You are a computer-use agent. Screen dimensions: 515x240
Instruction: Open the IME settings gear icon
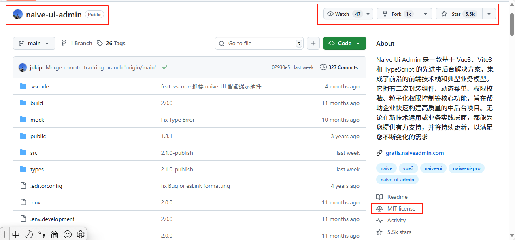coord(81,234)
